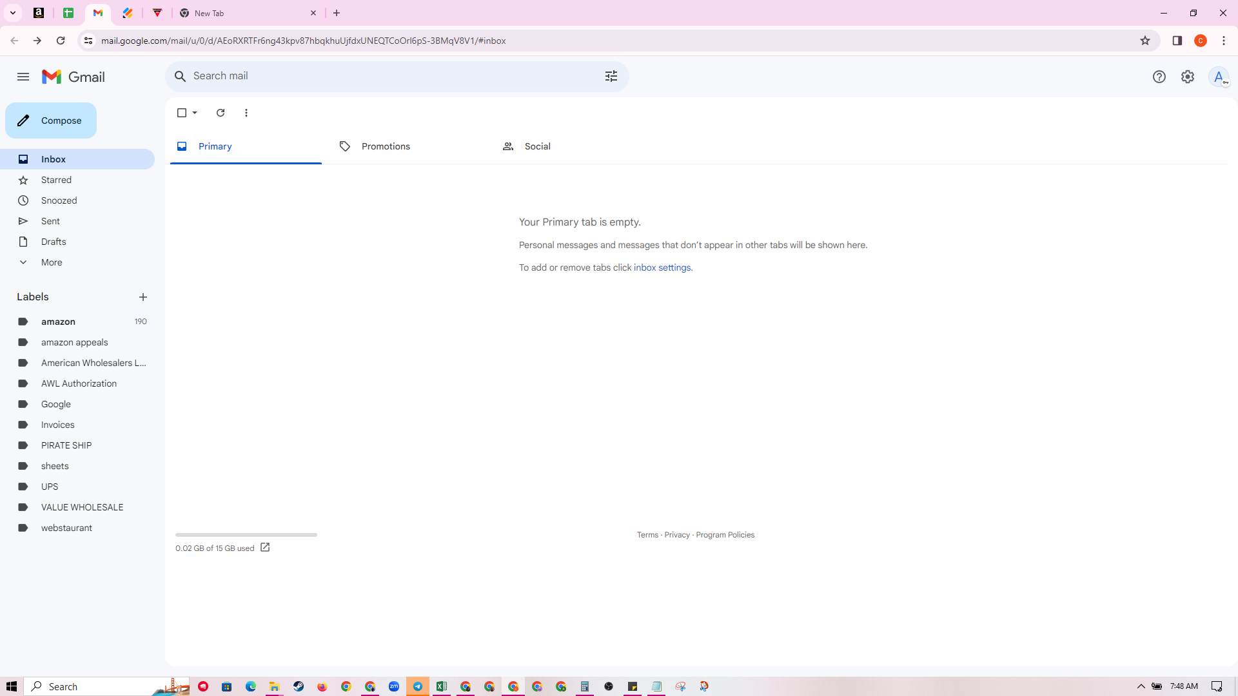Click the inbox settings link

(x=662, y=267)
